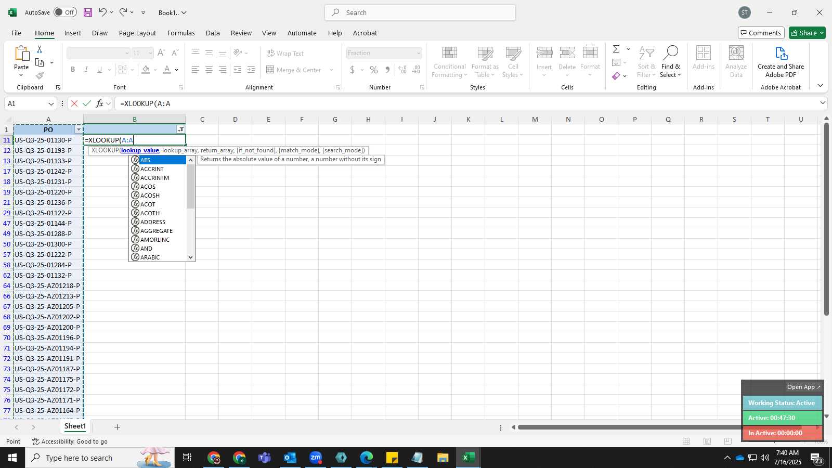Viewport: 832px width, 468px height.
Task: Click the Cell Styles icon
Action: [513, 53]
